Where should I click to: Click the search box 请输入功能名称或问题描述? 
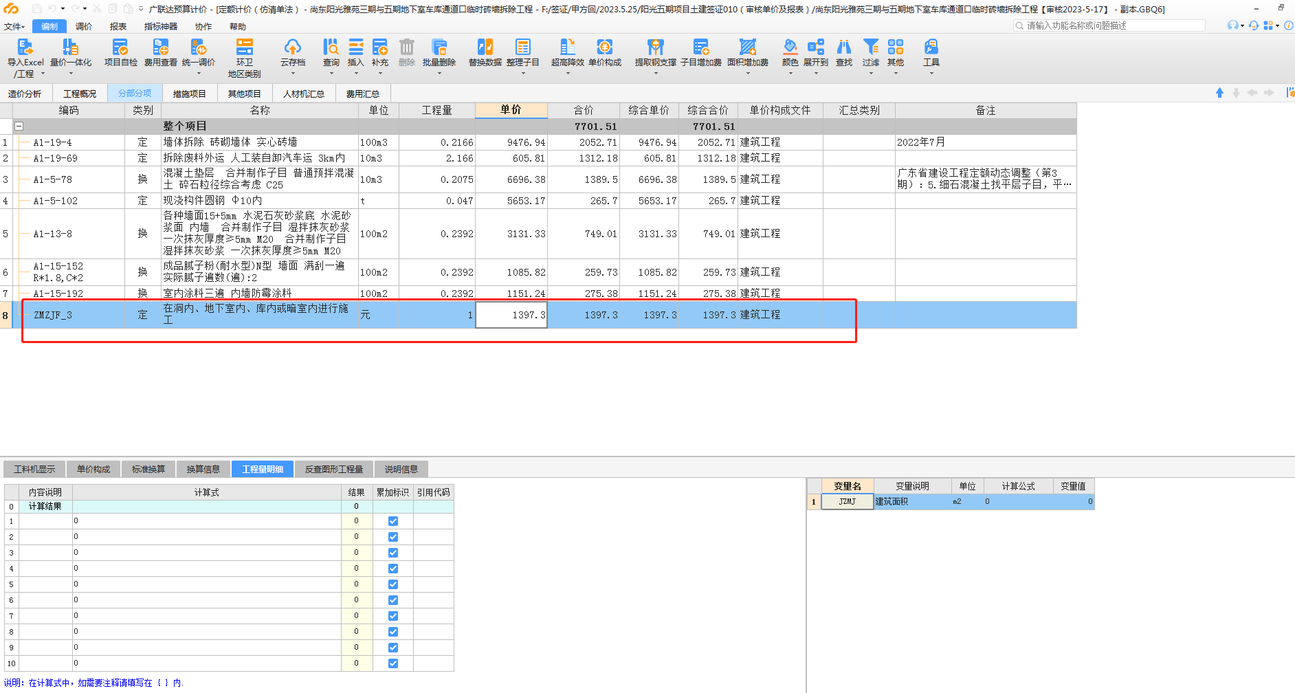1109,25
